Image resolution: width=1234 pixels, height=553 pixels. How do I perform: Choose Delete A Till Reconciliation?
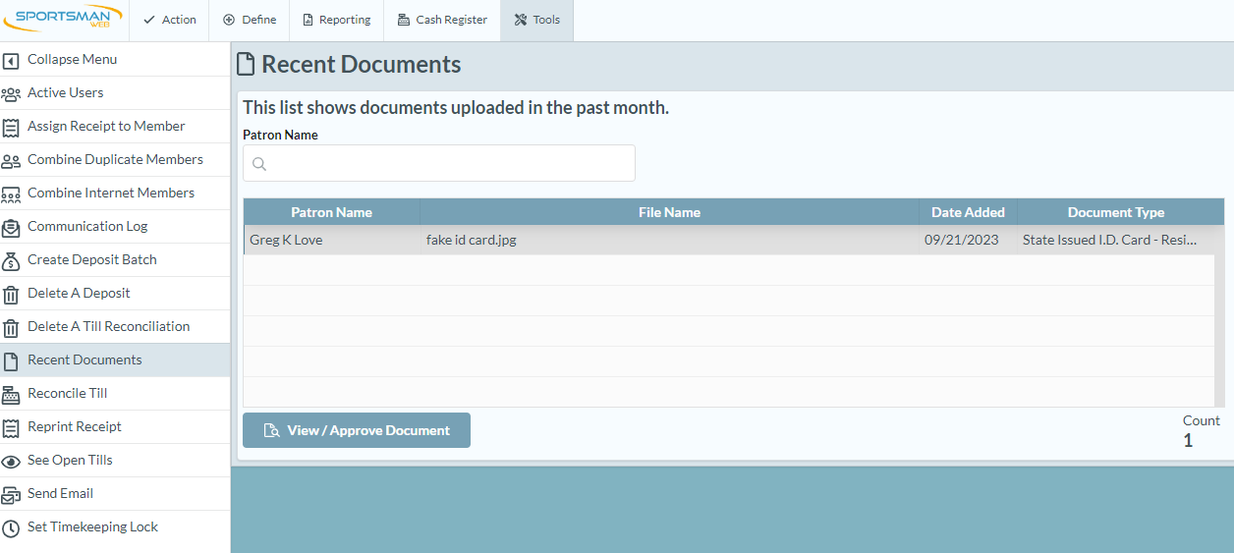(x=115, y=327)
